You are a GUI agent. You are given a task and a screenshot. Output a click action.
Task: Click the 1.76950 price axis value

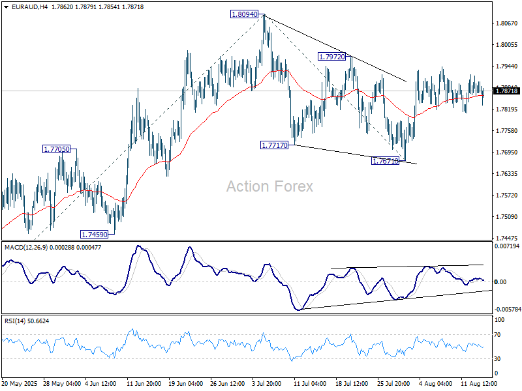point(507,152)
